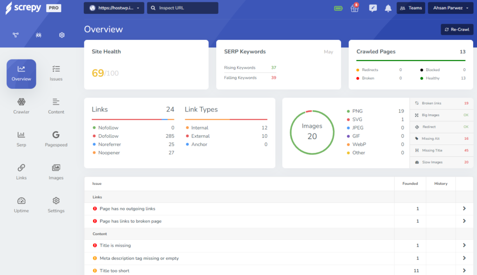Open the Uptime monitor page
This screenshot has height=275, width=477.
[21, 205]
